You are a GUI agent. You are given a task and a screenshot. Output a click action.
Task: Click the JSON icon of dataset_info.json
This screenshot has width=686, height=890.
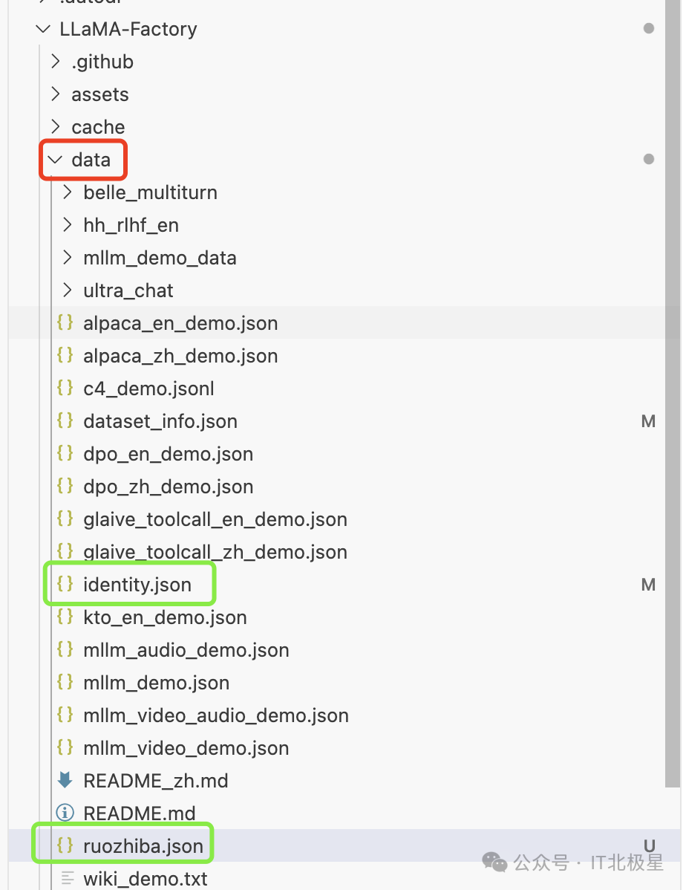point(65,420)
